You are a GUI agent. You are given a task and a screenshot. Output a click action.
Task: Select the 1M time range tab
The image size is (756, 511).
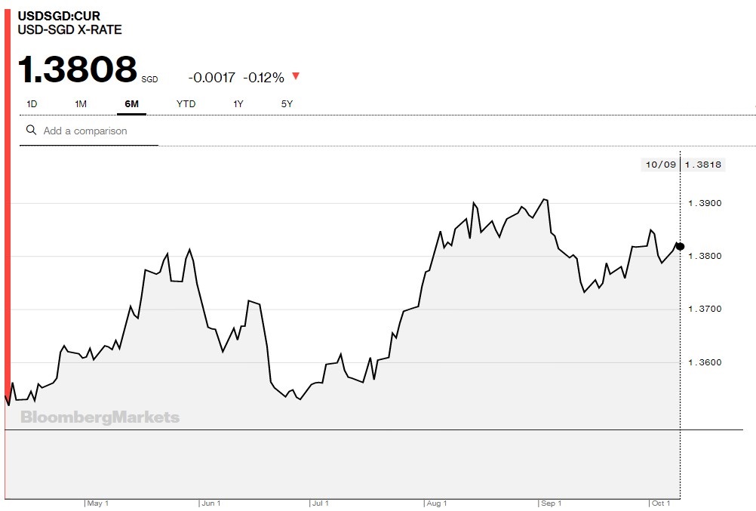pyautogui.click(x=81, y=103)
